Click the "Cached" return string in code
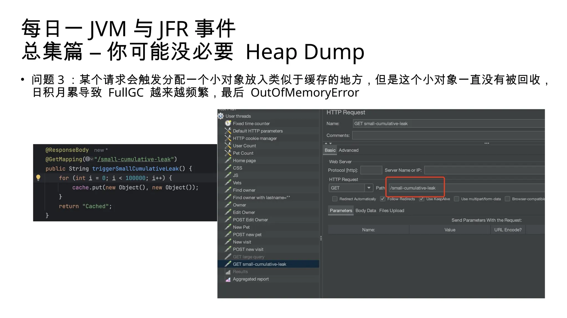Image resolution: width=567 pixels, height=318 pixels. [x=96, y=206]
